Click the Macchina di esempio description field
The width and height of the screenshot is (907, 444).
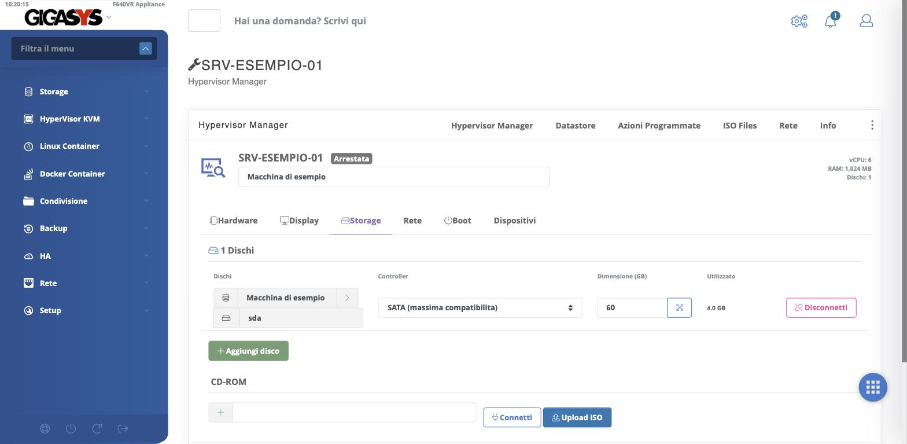[x=394, y=177]
